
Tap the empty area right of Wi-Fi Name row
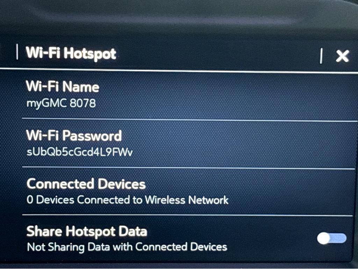pos(228,96)
